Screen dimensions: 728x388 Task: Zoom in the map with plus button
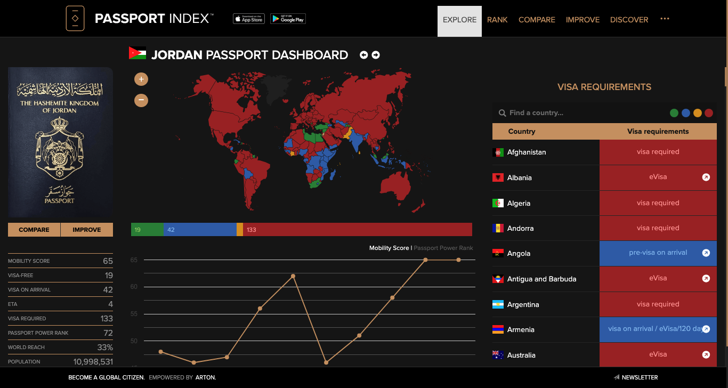point(141,79)
